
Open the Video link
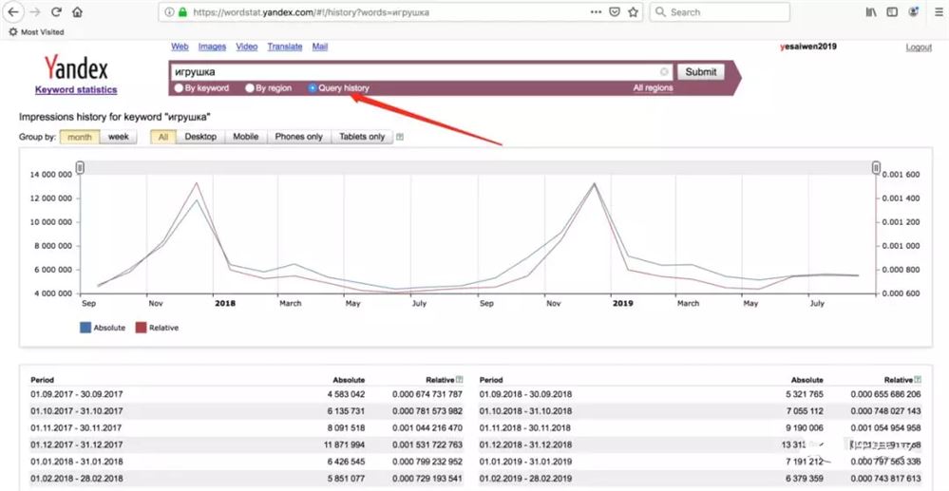(x=246, y=47)
